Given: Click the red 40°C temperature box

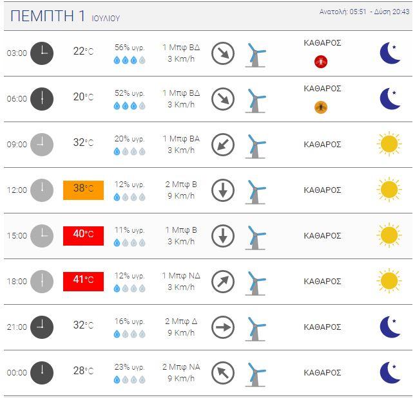Looking at the screenshot, I should coord(83,236).
